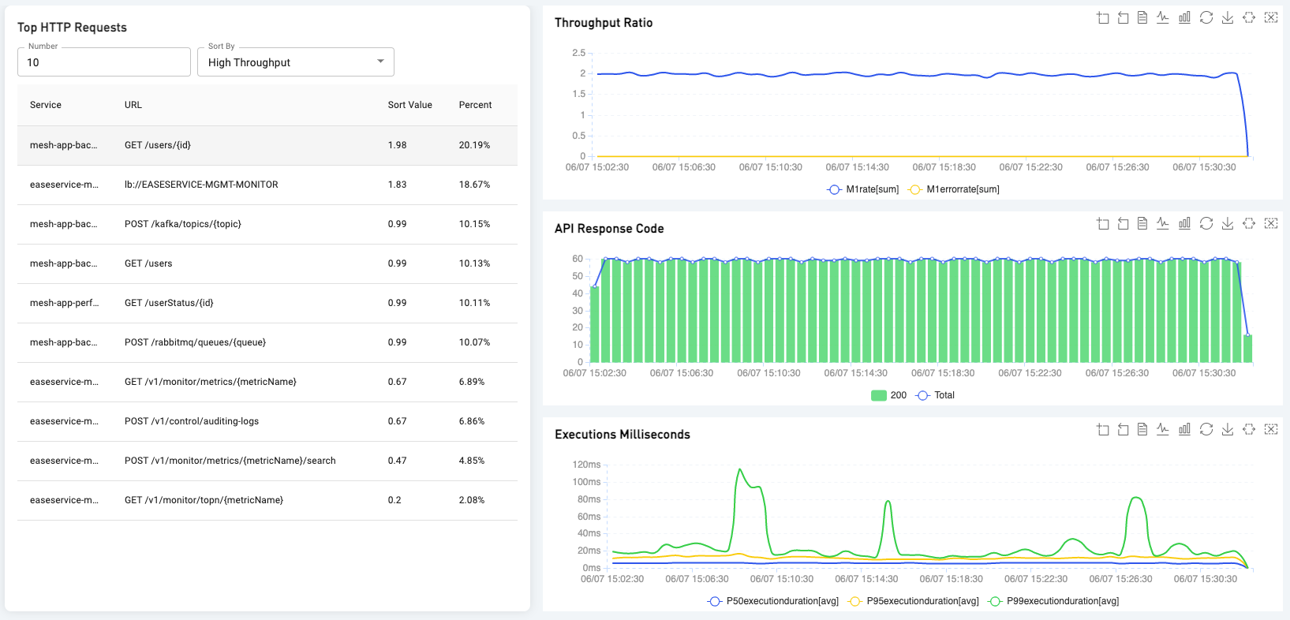
Task: Switch Throughput Ratio chart to bar type
Action: (x=1184, y=17)
